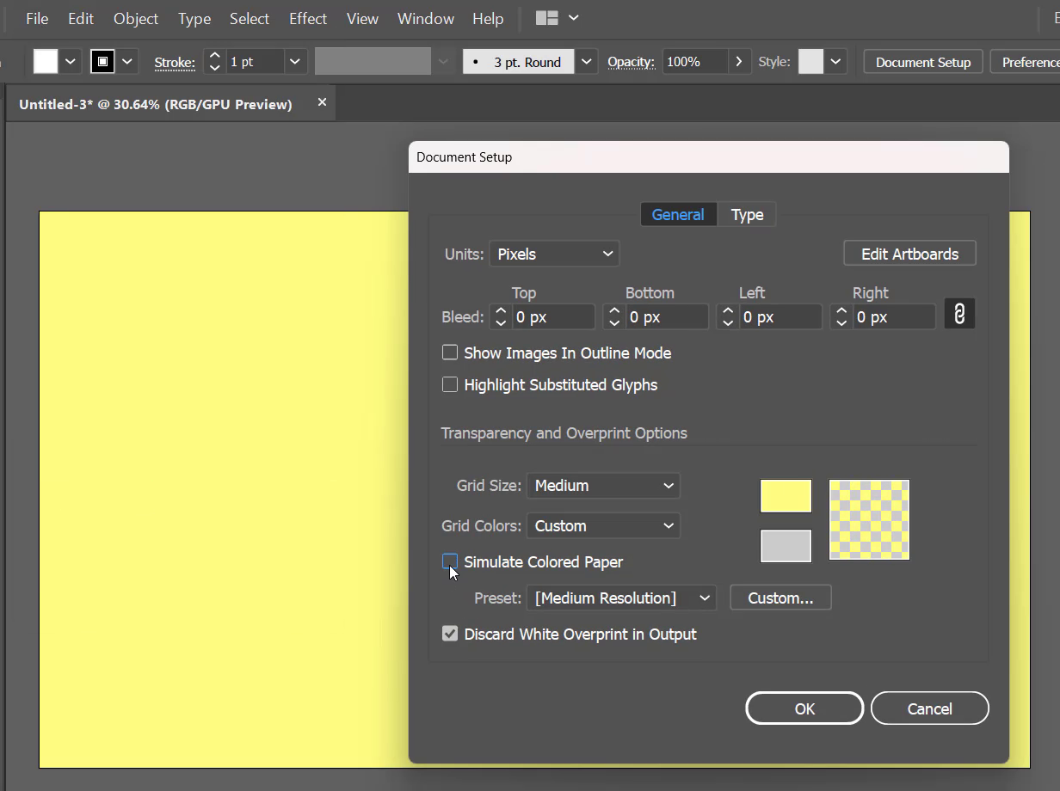Image resolution: width=1060 pixels, height=791 pixels.
Task: Click the chain icon to link bleed values
Action: tap(959, 313)
